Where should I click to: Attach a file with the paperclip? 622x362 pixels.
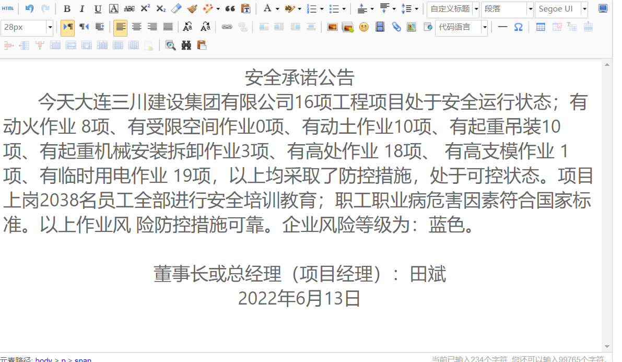click(x=396, y=27)
